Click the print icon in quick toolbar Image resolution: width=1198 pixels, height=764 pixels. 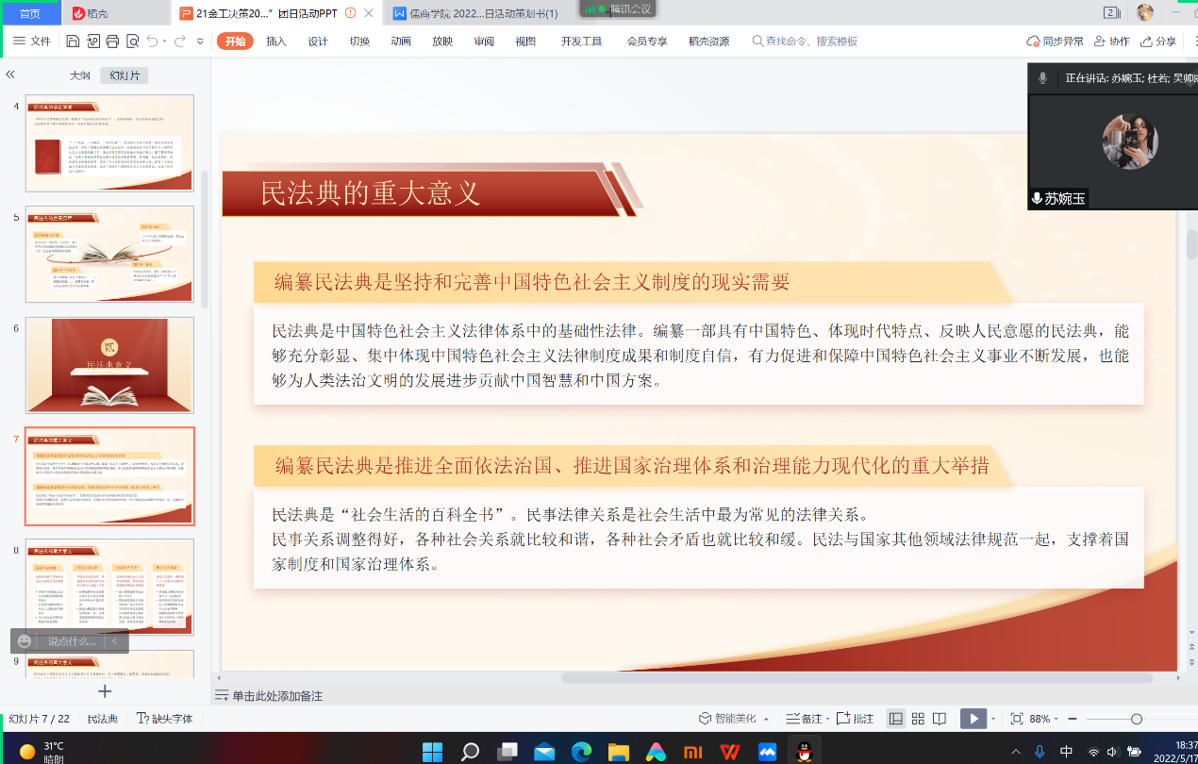[112, 42]
